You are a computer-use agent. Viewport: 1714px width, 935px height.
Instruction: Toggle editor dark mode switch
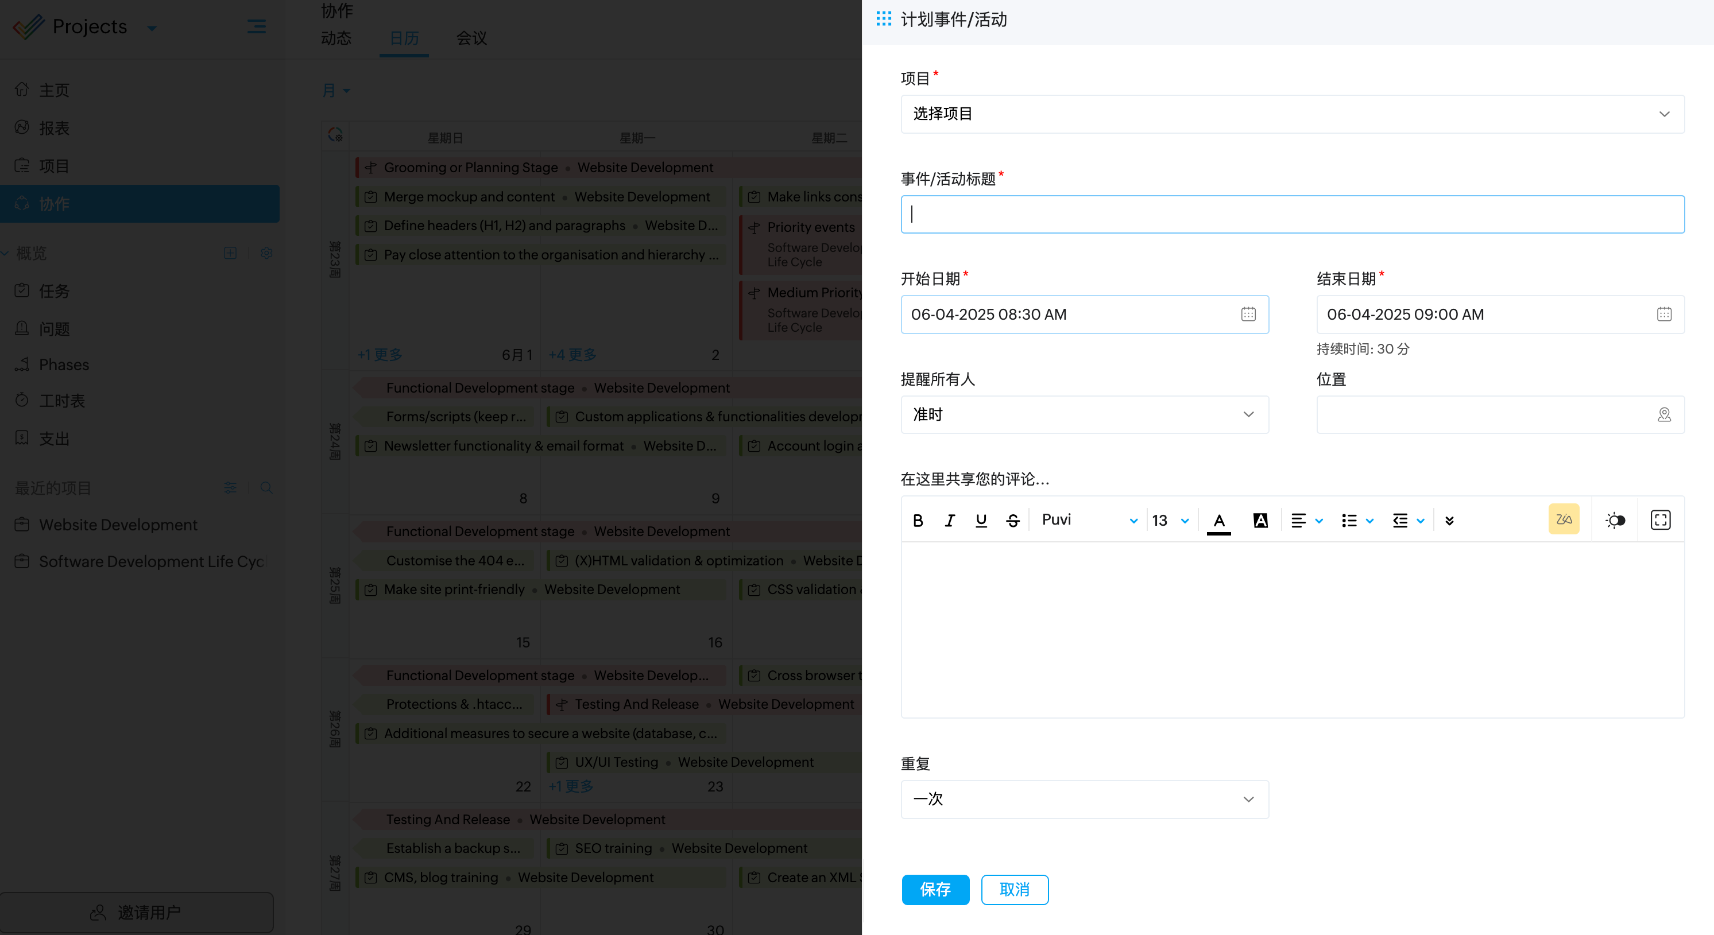pos(1615,520)
